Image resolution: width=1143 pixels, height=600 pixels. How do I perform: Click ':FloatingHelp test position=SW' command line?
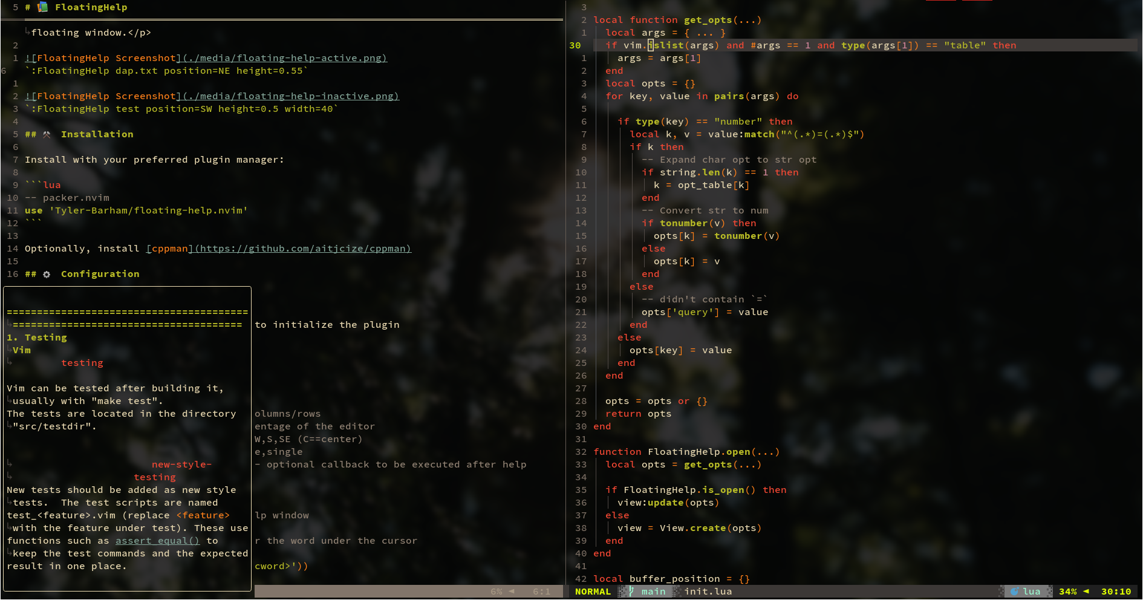point(181,109)
